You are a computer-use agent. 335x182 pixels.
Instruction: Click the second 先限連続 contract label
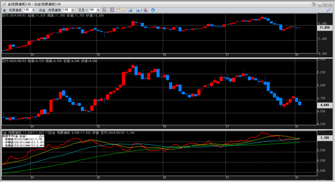coord(54,10)
